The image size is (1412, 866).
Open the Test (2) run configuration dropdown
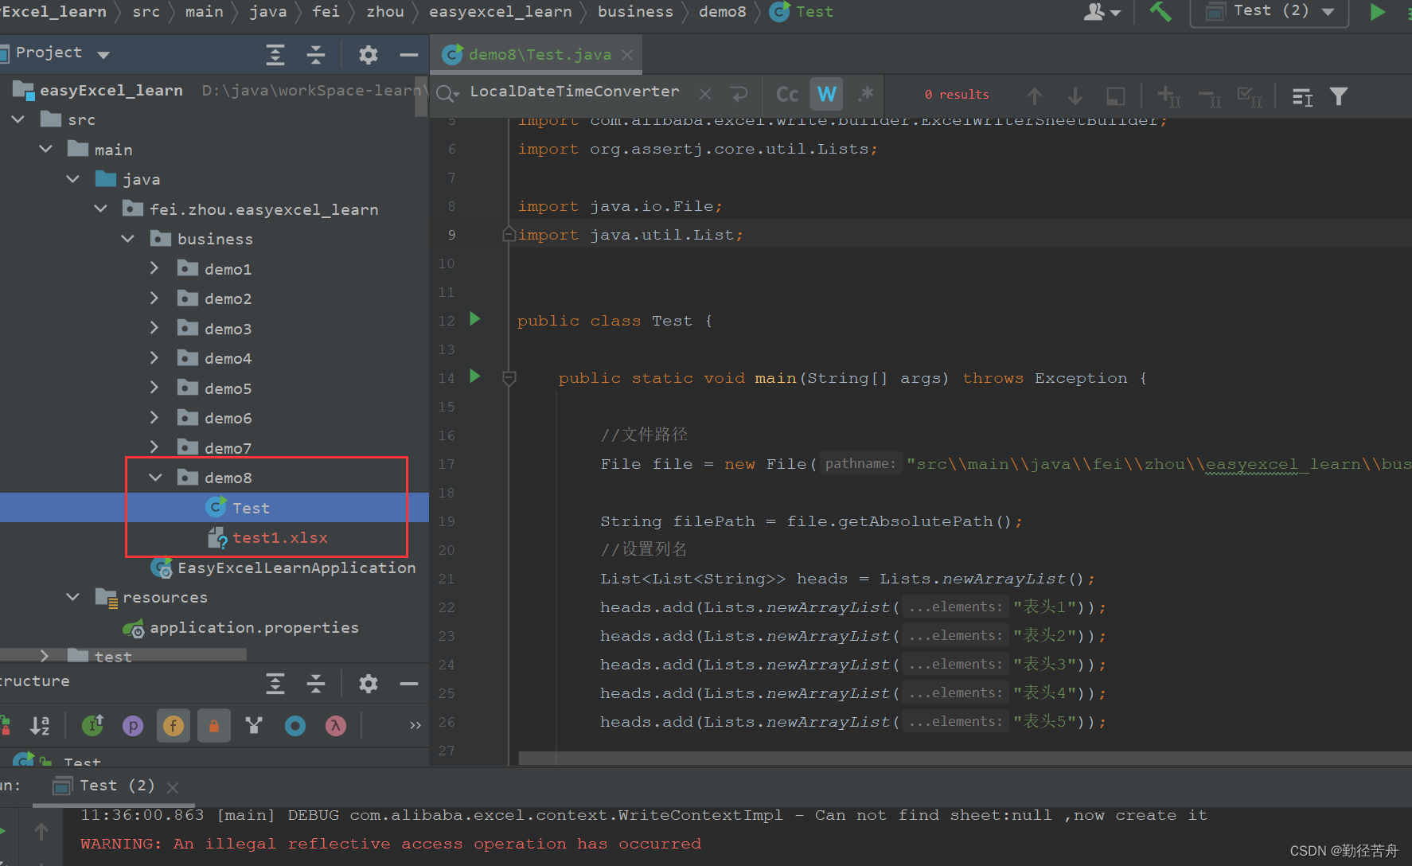click(x=1269, y=12)
